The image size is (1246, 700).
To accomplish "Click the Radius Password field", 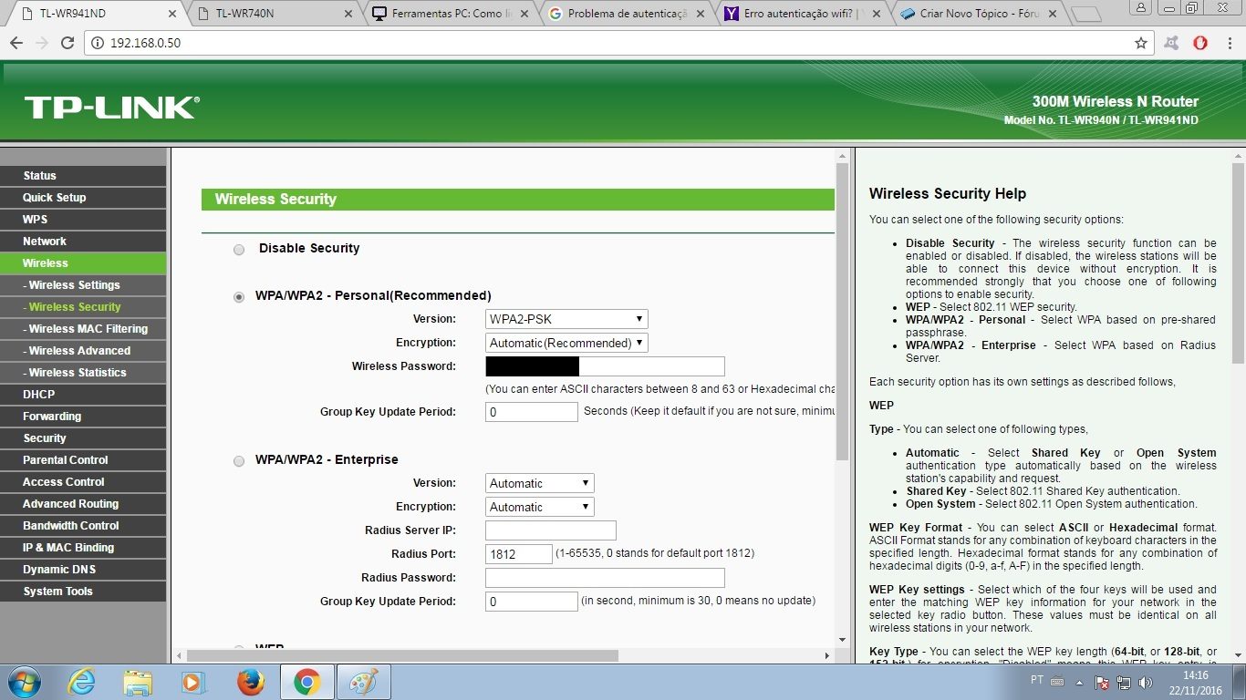I will coord(605,578).
